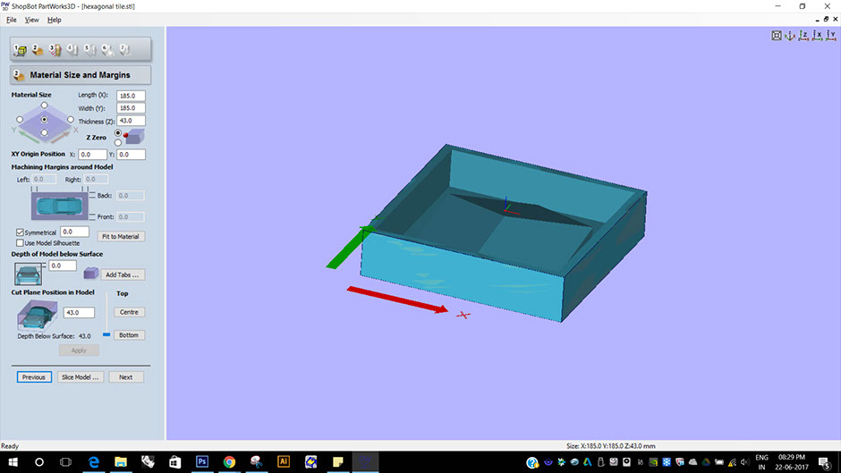Image resolution: width=841 pixels, height=473 pixels.
Task: Open Google Chrome from taskbar
Action: [229, 461]
